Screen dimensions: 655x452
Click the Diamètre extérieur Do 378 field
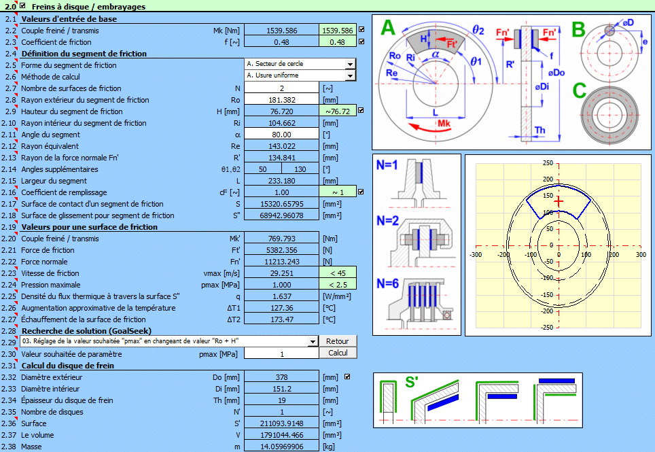281,377
